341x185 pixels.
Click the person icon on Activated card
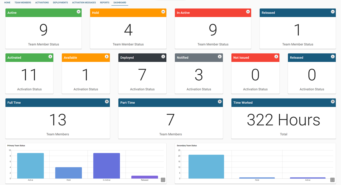click(50, 57)
